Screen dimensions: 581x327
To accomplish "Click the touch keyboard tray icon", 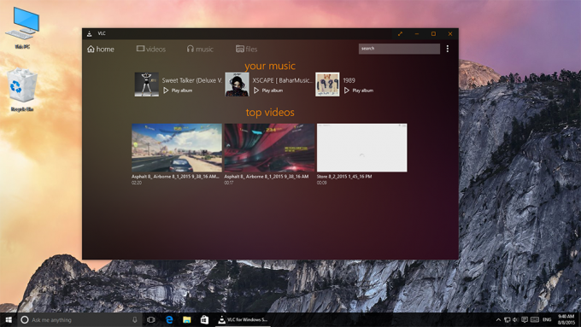I will (x=534, y=319).
